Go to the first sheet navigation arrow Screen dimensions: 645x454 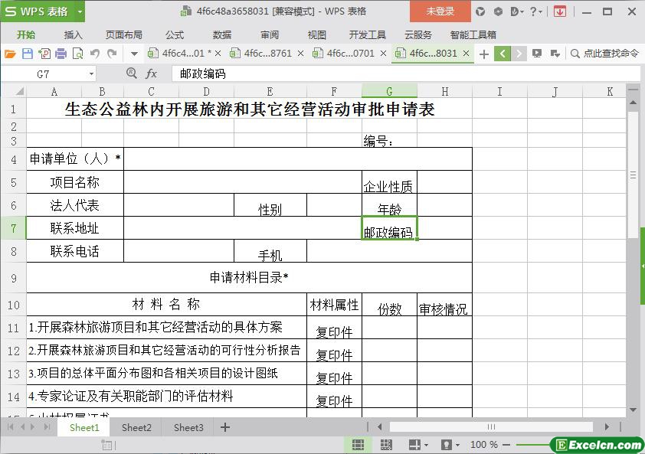10,427
